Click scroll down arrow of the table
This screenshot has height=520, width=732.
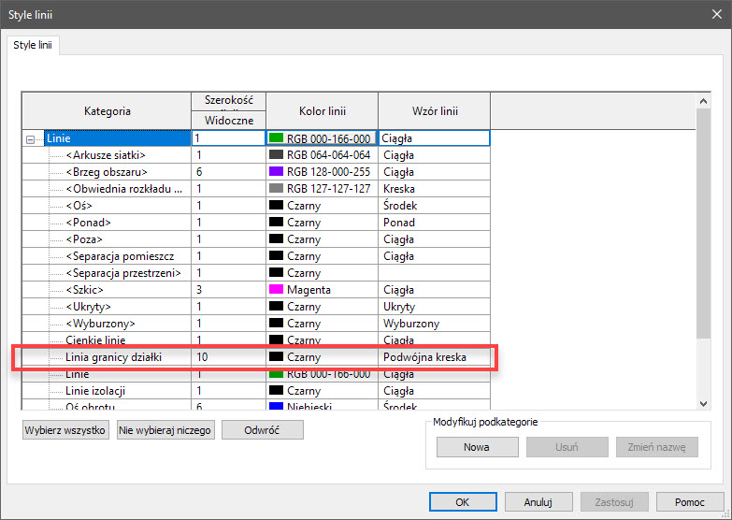[x=704, y=403]
